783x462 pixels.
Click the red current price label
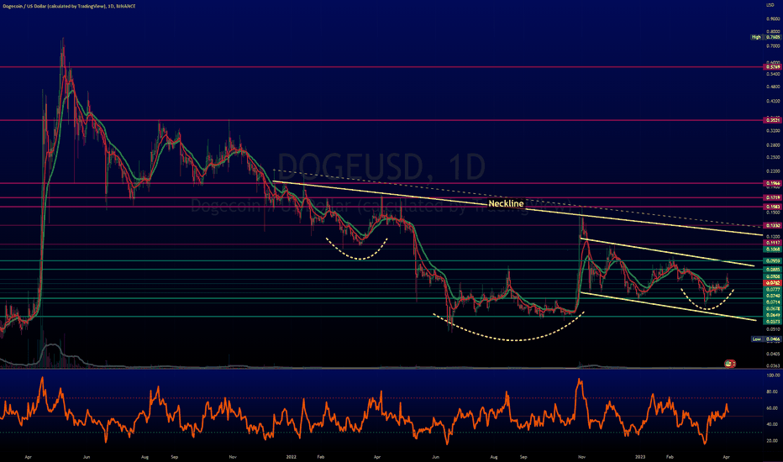tap(773, 283)
